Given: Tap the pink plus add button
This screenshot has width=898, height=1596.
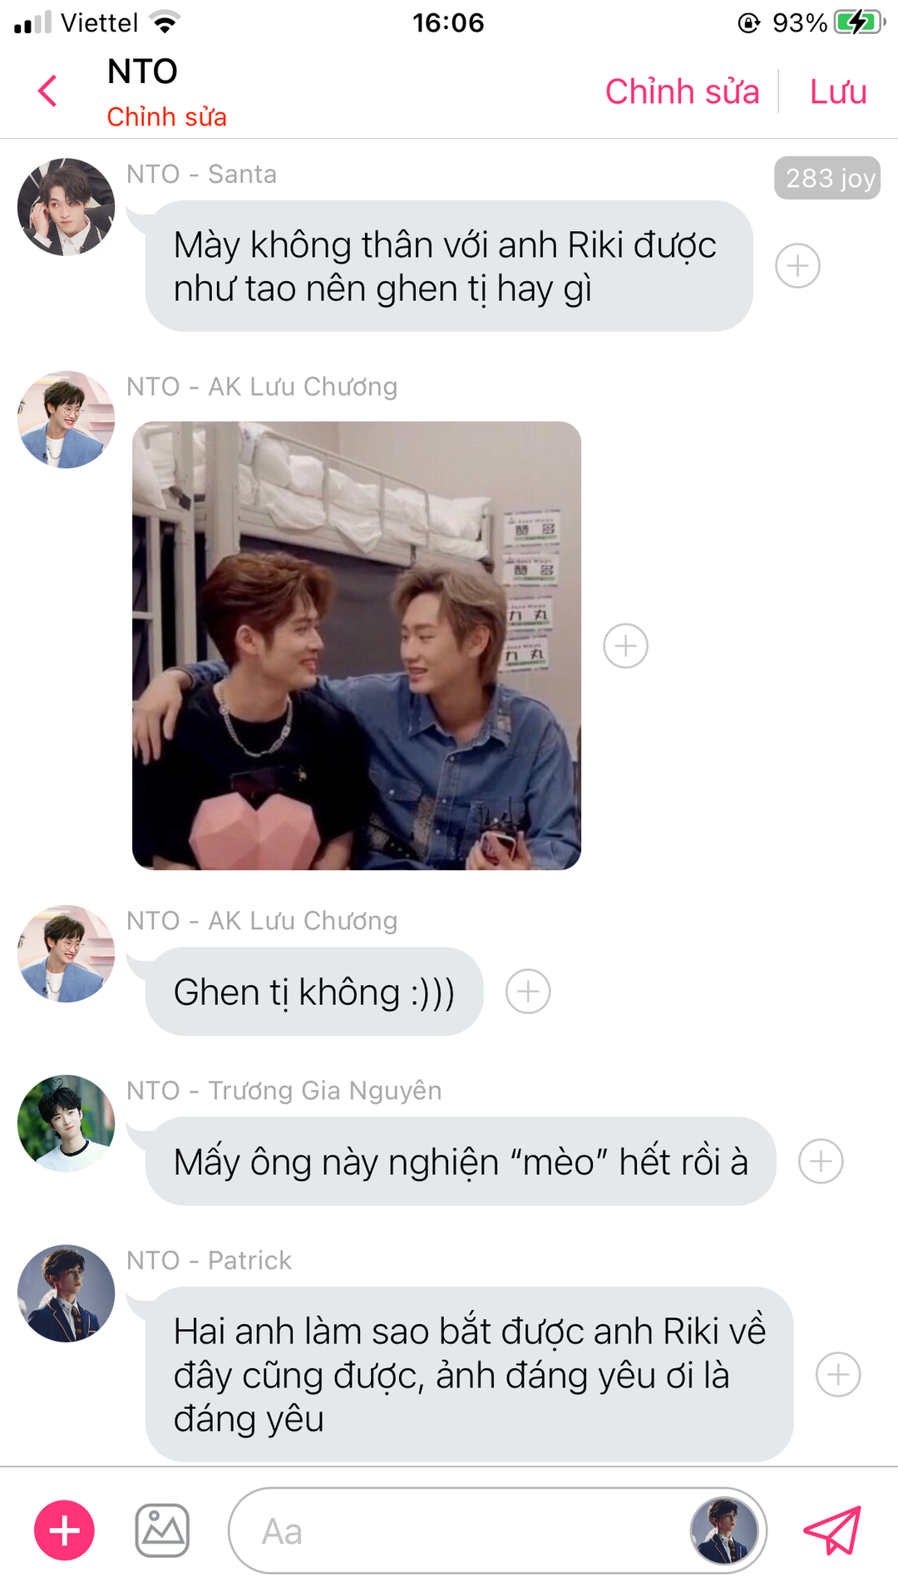Looking at the screenshot, I should pyautogui.click(x=64, y=1530).
